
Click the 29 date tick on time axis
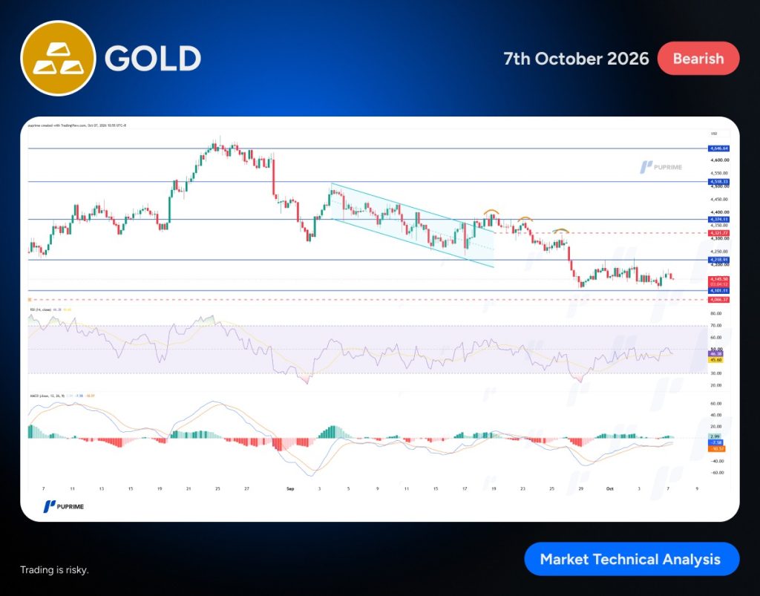580,489
